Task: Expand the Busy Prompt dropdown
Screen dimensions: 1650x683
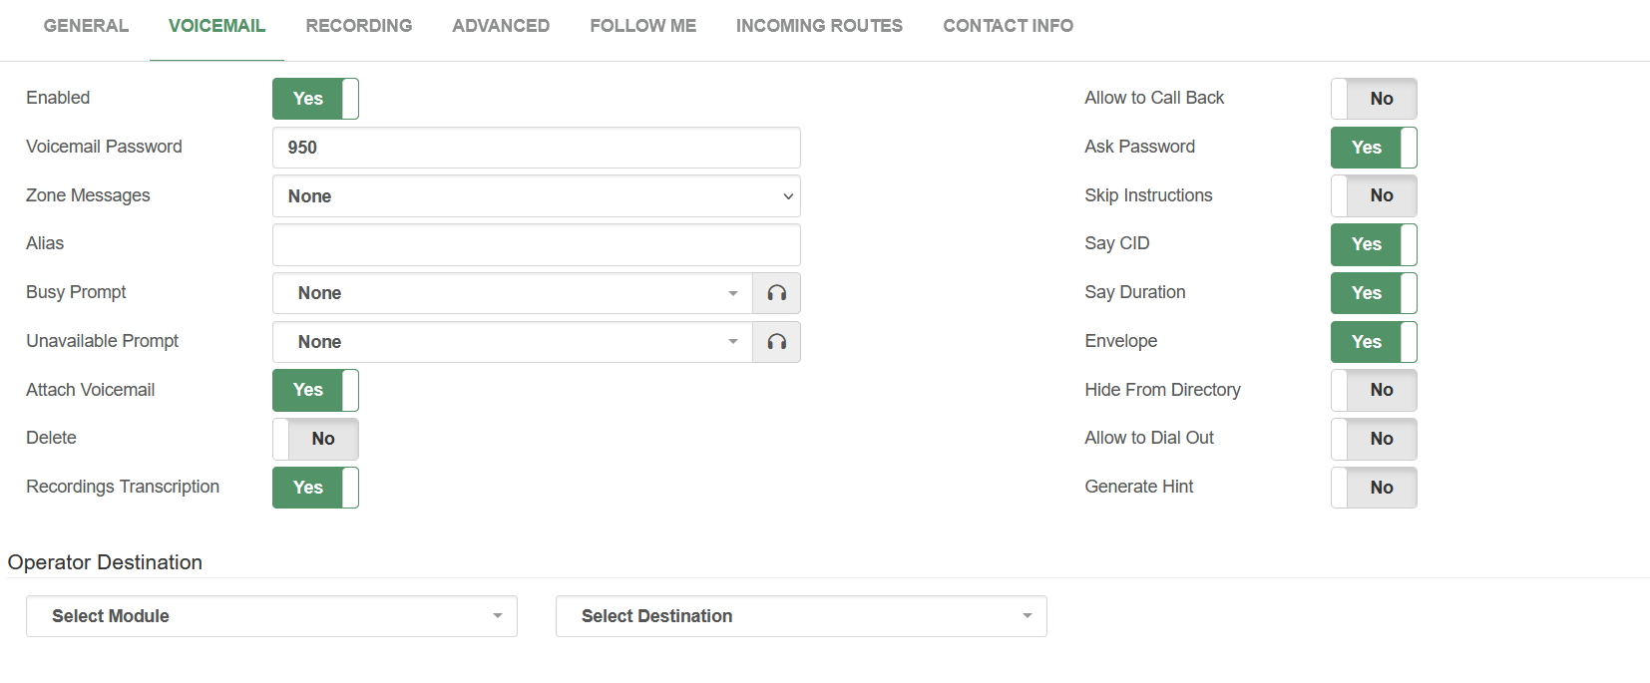Action: point(512,293)
